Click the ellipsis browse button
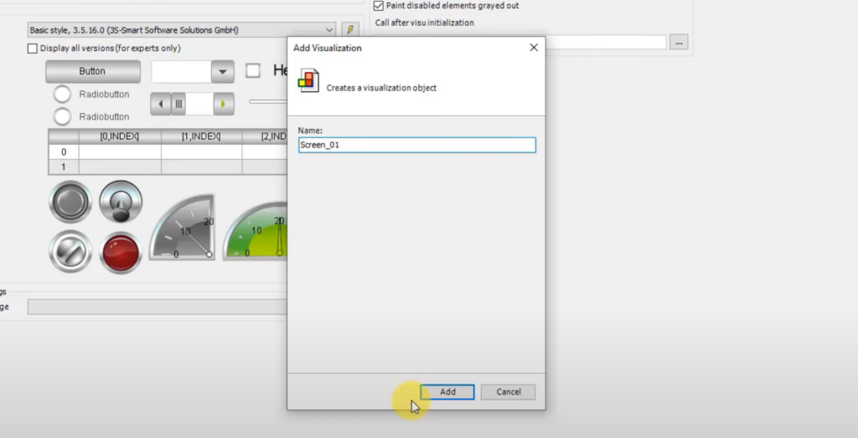858x438 pixels. 679,42
